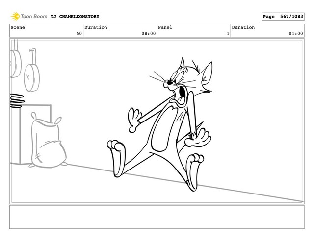Click the scene number "50"
The height and width of the screenshot is (243, 314).
(79, 34)
